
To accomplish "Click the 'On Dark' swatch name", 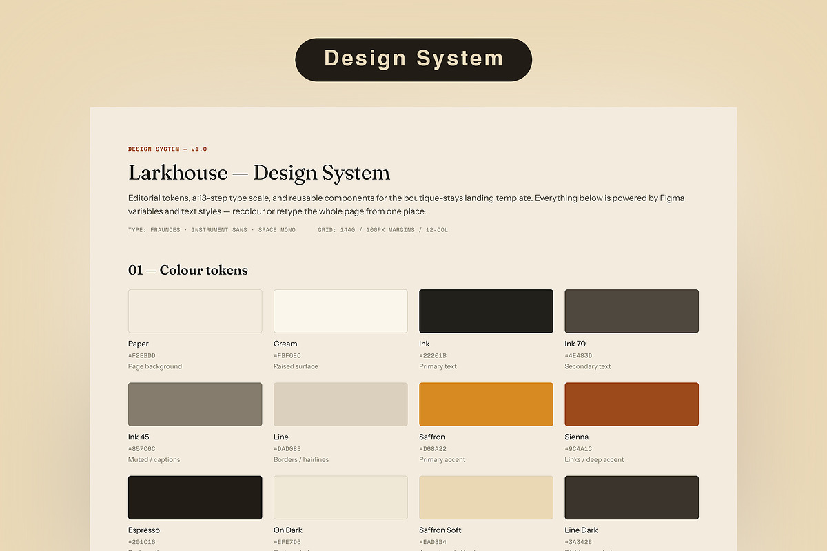I will click(x=288, y=530).
